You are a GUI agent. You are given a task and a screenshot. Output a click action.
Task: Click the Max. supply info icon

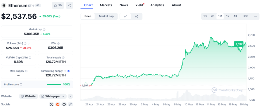(x=26, y=71)
